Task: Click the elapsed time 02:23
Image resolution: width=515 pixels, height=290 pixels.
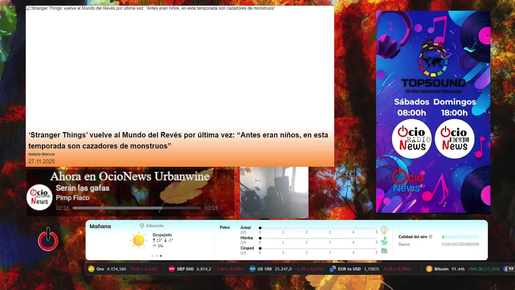Action: pos(62,208)
